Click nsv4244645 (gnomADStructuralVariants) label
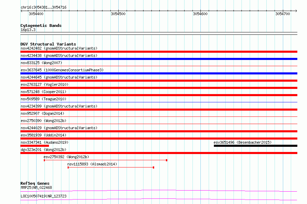This screenshot has width=307, height=204. click(59, 77)
